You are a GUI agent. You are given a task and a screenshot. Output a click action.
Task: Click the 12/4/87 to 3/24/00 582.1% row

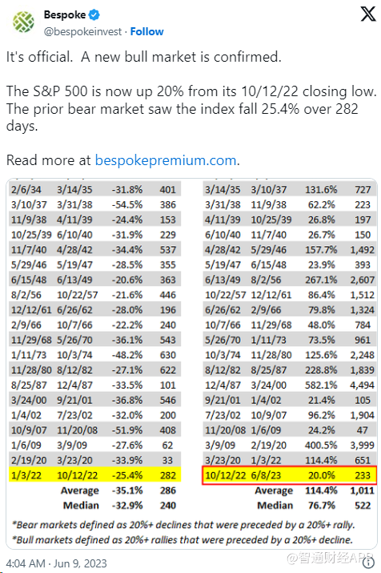point(289,385)
